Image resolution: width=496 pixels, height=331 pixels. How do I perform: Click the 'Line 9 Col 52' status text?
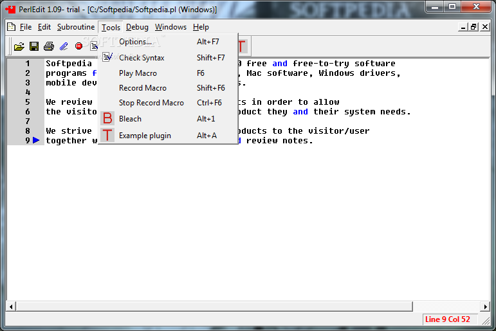(x=448, y=319)
